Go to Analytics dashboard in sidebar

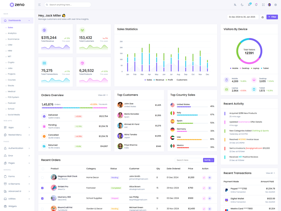[12, 33]
